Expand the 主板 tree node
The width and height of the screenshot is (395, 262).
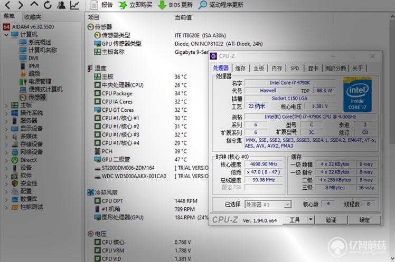coord(6,105)
